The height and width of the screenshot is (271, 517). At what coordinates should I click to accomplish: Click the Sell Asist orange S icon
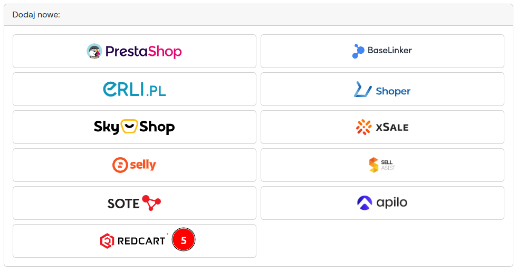coord(374,165)
